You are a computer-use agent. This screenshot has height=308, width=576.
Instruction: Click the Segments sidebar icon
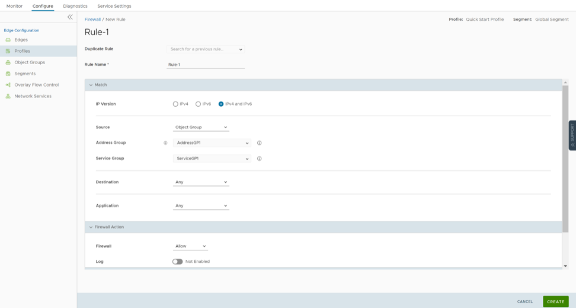(8, 74)
